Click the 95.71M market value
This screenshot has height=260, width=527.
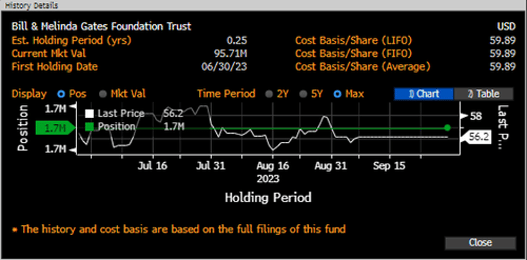[x=230, y=53]
